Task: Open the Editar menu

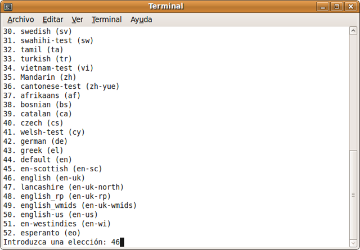Action: tap(52, 19)
